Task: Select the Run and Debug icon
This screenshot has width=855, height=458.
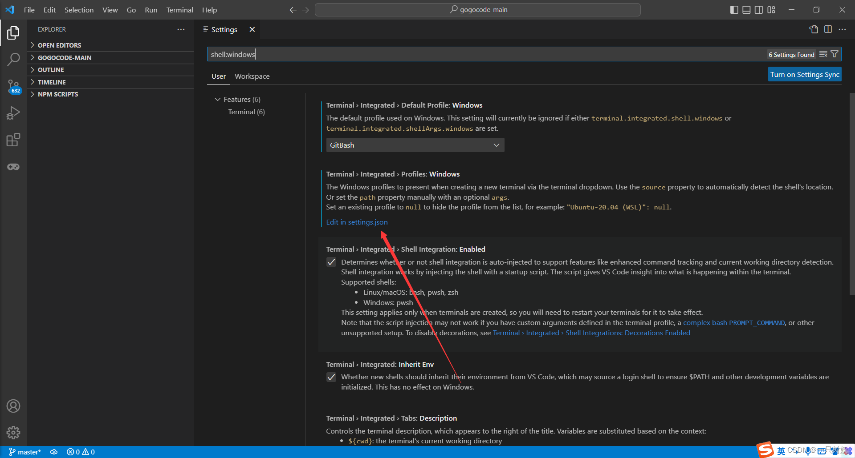Action: pyautogui.click(x=13, y=113)
